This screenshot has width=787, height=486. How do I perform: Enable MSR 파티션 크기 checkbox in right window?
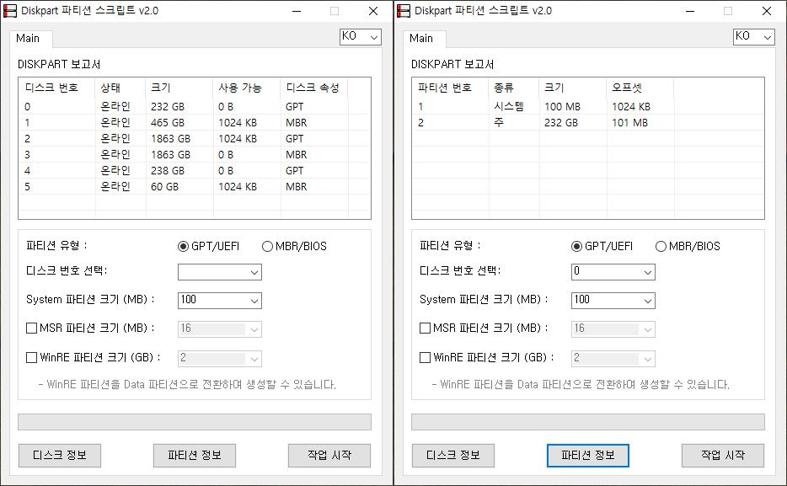pos(425,328)
